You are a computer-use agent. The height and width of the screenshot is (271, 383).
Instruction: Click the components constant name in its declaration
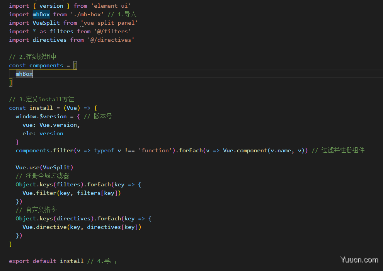pos(46,65)
